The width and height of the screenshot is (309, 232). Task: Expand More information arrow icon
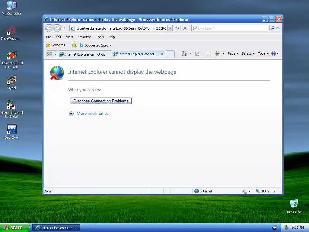[71, 114]
